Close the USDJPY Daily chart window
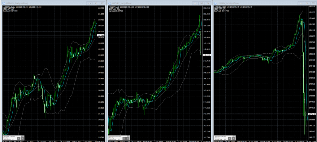317x142 pixels. pyautogui.click(x=102, y=3)
